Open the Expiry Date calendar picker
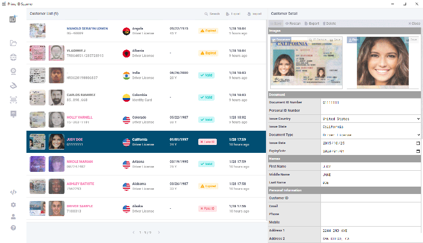423x243 pixels. pos(418,151)
